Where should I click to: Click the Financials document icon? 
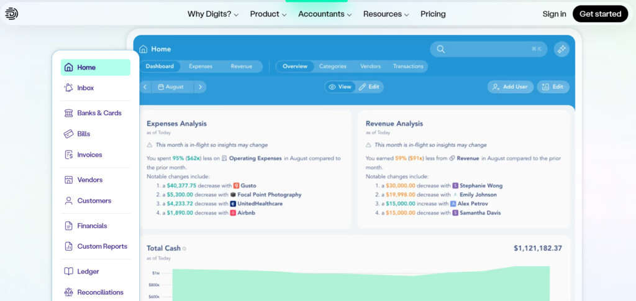pos(69,226)
